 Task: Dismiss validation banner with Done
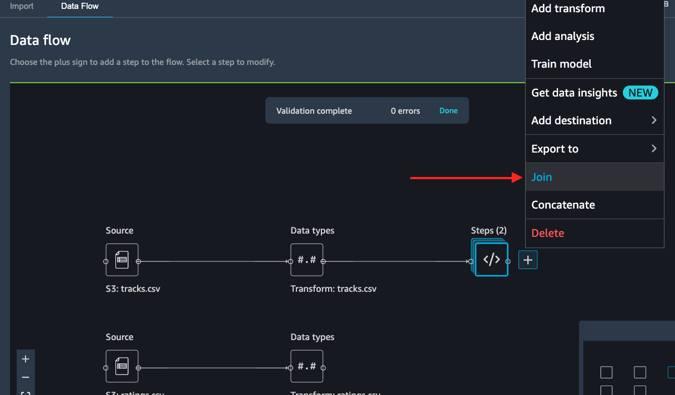449,110
